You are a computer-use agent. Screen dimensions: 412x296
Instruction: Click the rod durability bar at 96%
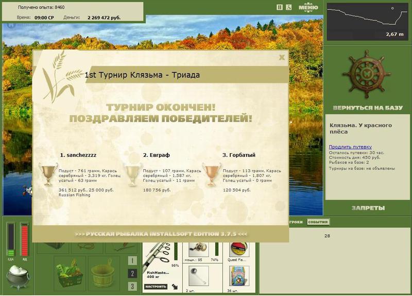tap(176, 252)
